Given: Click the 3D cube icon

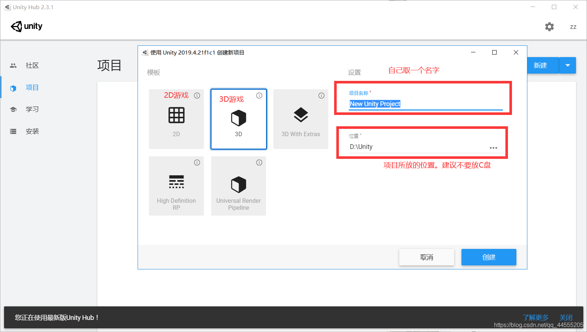Looking at the screenshot, I should click(239, 118).
